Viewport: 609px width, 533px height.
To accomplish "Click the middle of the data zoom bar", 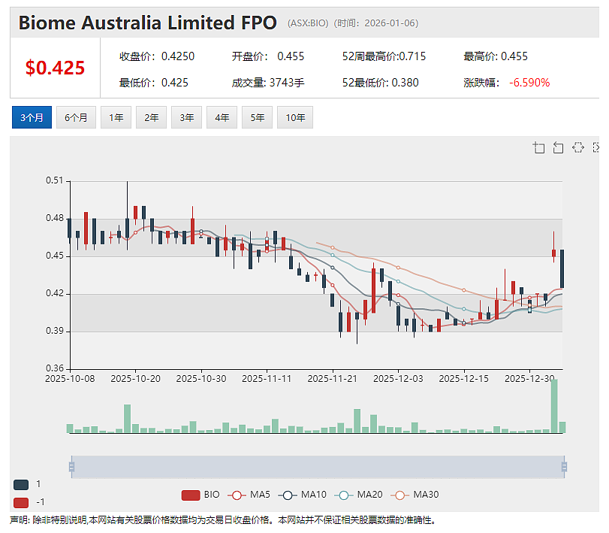I will point(318,467).
